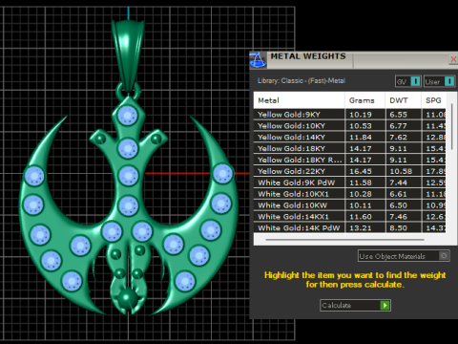Screen dimensions: 458x344
Task: Click the 16.45 grams value
Action: (361, 171)
